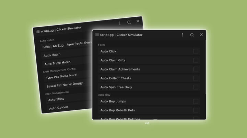This screenshot has width=247, height=138.
Task: Enable the Auto Buy Jumps checkbox
Action: (196, 101)
